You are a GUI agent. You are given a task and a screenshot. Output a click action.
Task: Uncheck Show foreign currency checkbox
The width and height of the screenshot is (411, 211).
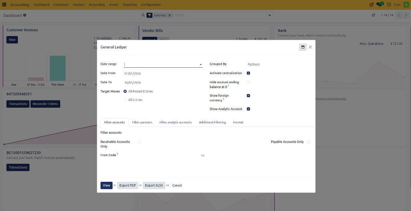coord(248,96)
